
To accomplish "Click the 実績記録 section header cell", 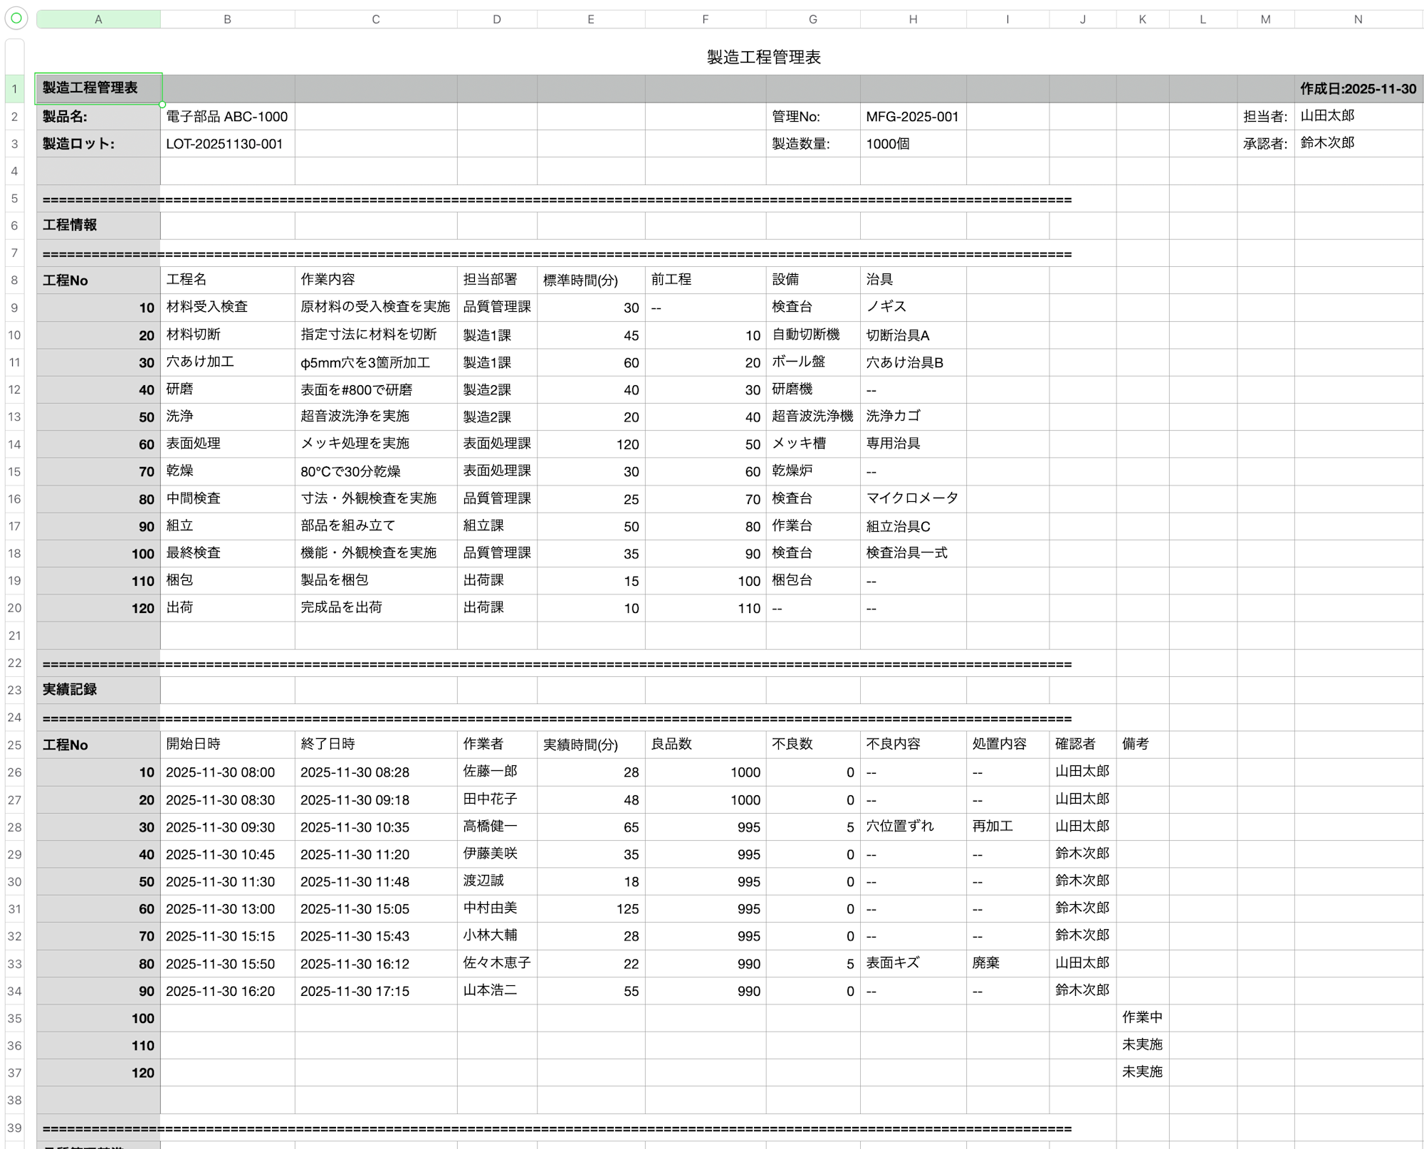I will click(x=98, y=689).
